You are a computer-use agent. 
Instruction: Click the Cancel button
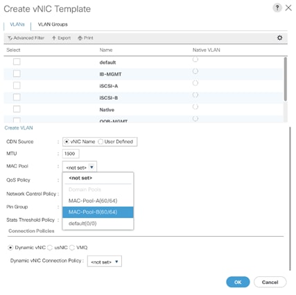point(270,282)
